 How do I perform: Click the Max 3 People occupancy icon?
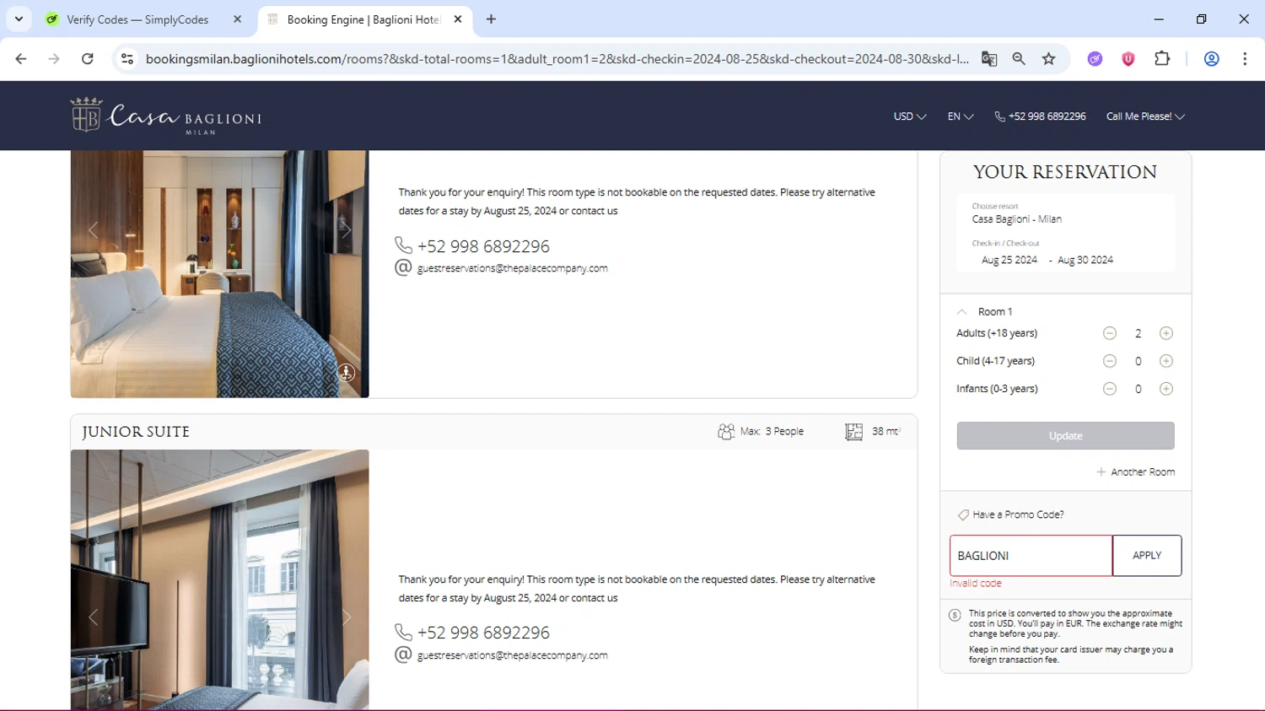tap(726, 431)
